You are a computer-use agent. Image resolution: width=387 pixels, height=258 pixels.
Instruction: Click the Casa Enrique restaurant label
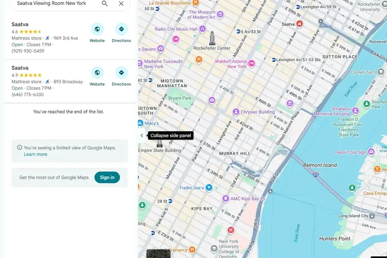coord(375,193)
